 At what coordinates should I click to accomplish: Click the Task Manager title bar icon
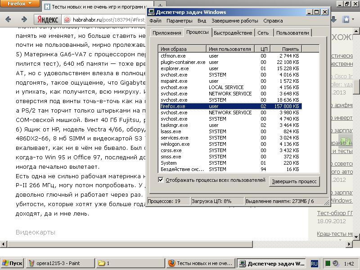click(151, 12)
